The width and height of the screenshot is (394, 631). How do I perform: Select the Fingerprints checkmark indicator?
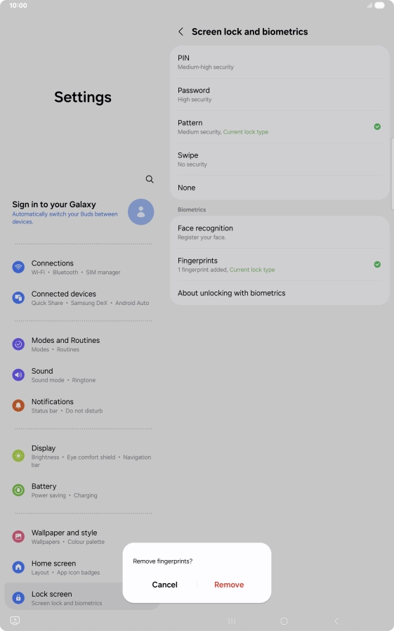pyautogui.click(x=377, y=264)
